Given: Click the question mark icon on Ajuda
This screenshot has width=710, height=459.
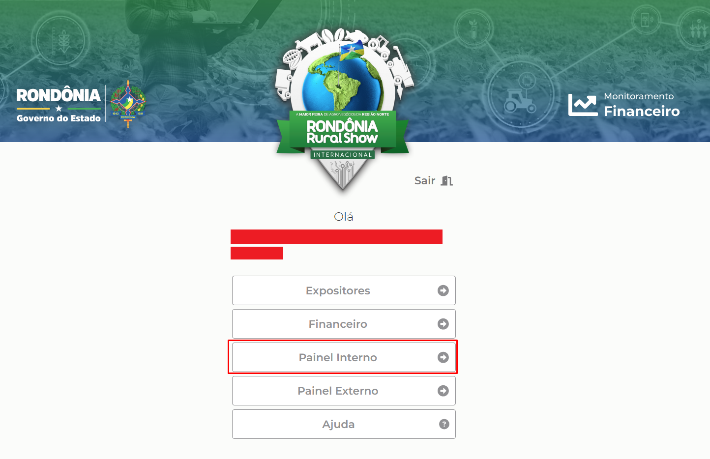Looking at the screenshot, I should point(444,424).
